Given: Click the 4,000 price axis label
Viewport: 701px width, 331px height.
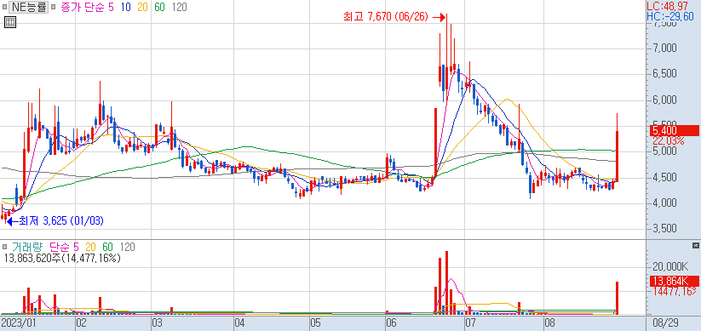Looking at the screenshot, I should (x=664, y=203).
